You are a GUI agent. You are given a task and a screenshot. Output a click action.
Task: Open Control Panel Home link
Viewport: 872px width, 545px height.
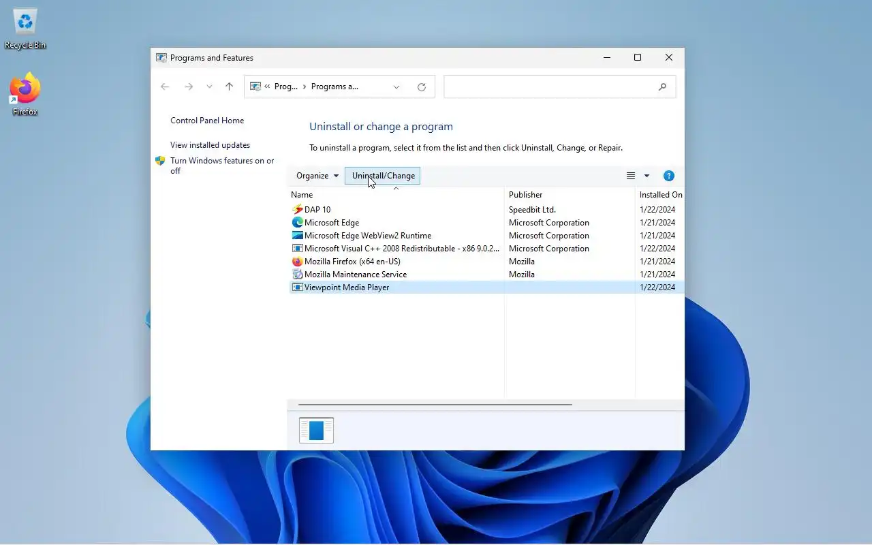(x=207, y=121)
